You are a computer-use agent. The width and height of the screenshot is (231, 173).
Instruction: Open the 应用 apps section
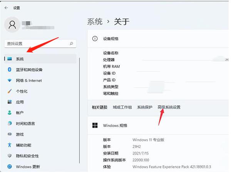pos(20,102)
